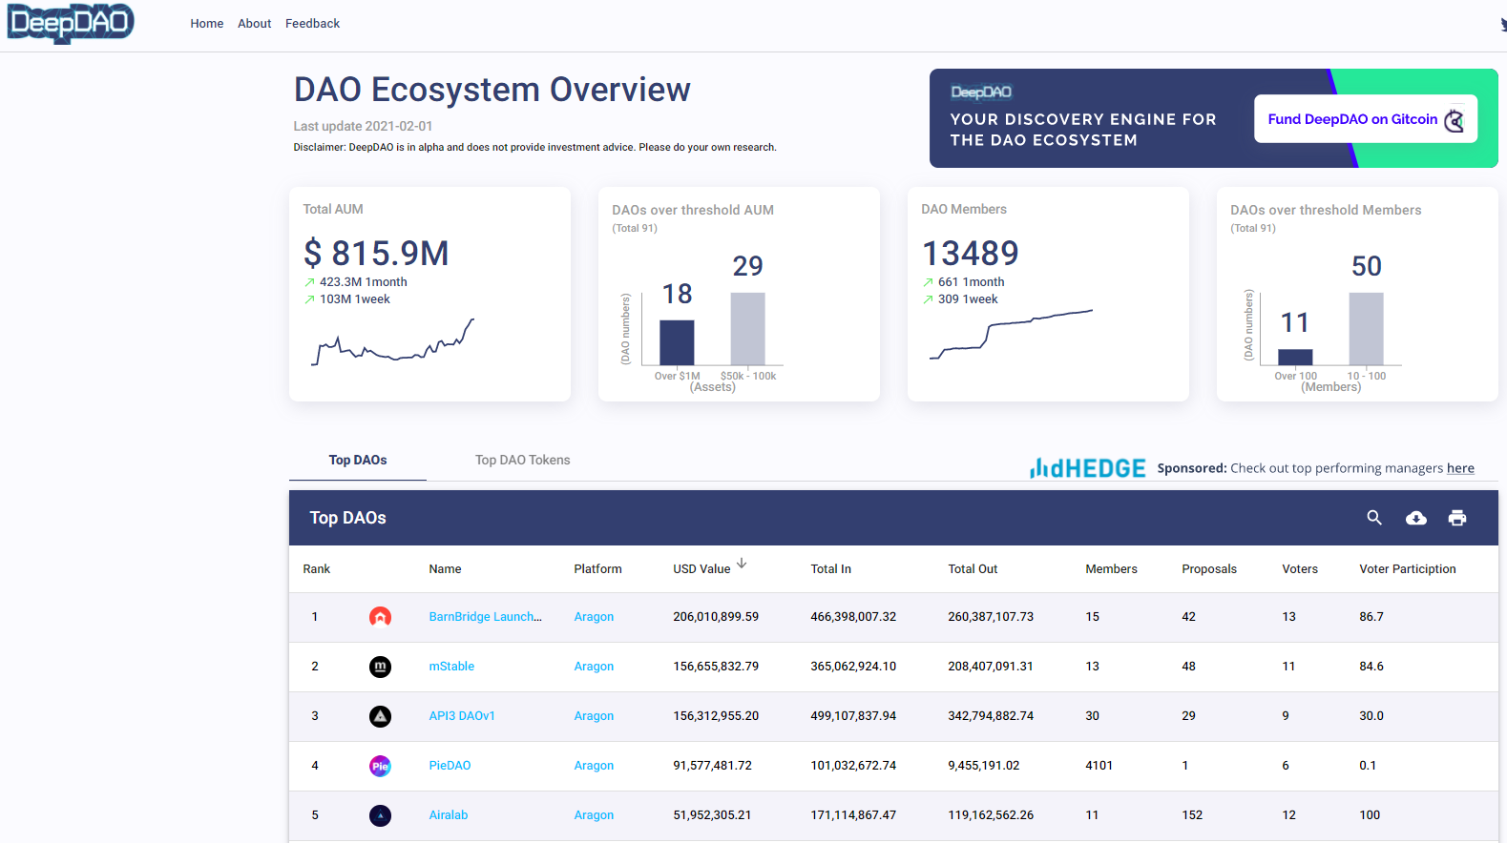Sort by the Voters column header
The width and height of the screenshot is (1507, 843).
(x=1300, y=569)
